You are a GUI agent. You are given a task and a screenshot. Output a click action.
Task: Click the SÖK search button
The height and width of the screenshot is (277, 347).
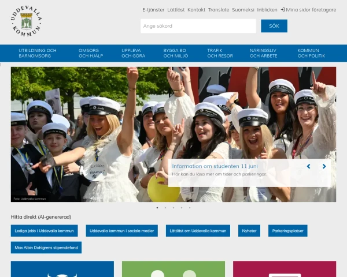coord(274,26)
